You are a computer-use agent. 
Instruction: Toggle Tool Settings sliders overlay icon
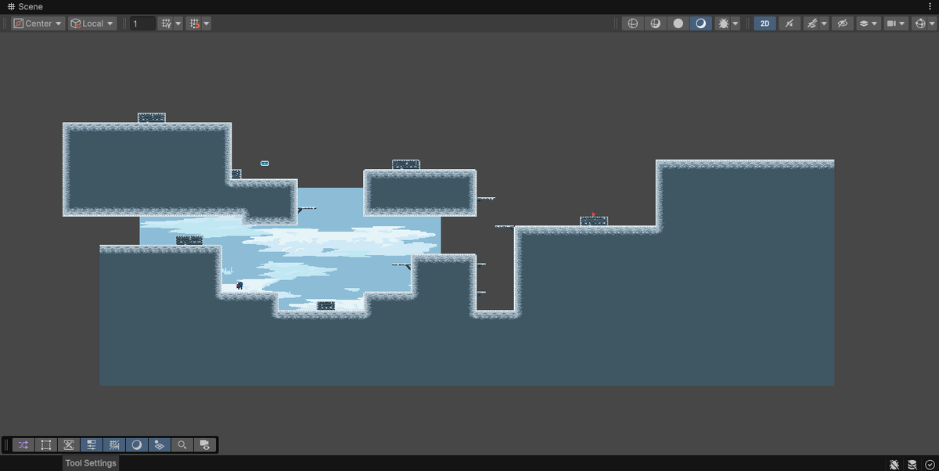pos(92,444)
